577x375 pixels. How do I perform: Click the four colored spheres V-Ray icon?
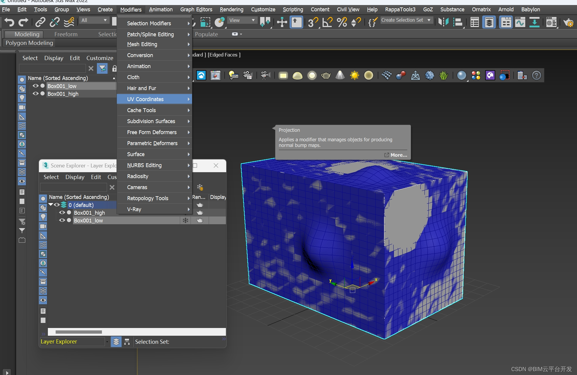click(x=476, y=76)
